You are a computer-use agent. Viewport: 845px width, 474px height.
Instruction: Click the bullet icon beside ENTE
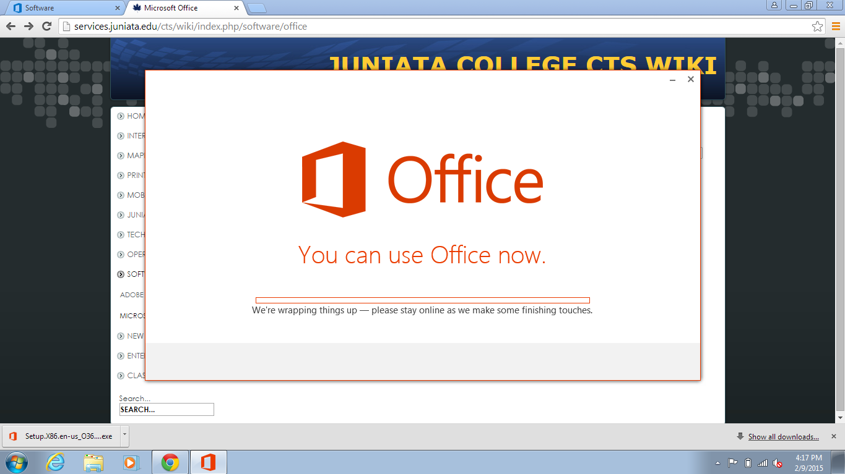121,356
